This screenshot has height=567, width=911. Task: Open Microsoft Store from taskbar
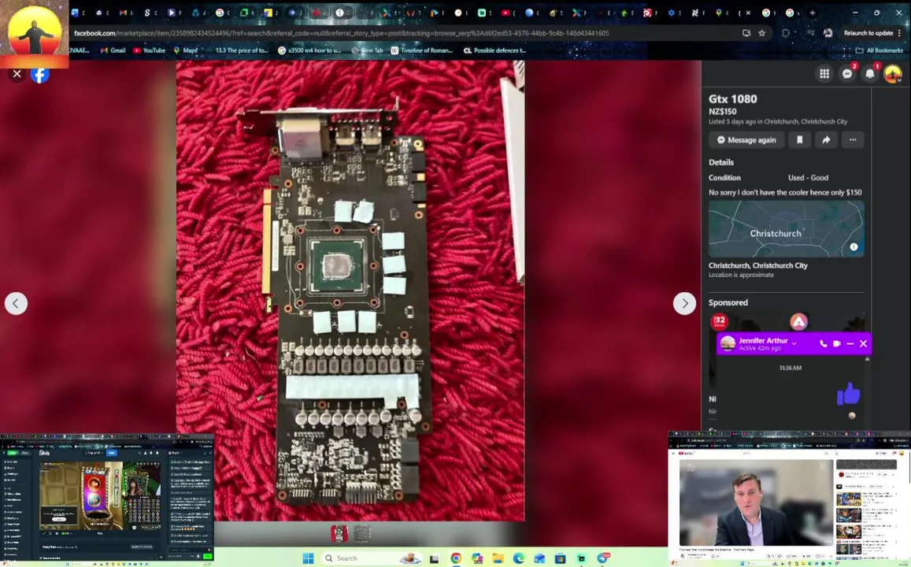(560, 558)
